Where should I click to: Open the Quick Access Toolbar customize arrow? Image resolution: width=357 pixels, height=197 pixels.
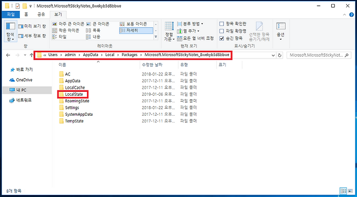[x=30, y=6]
